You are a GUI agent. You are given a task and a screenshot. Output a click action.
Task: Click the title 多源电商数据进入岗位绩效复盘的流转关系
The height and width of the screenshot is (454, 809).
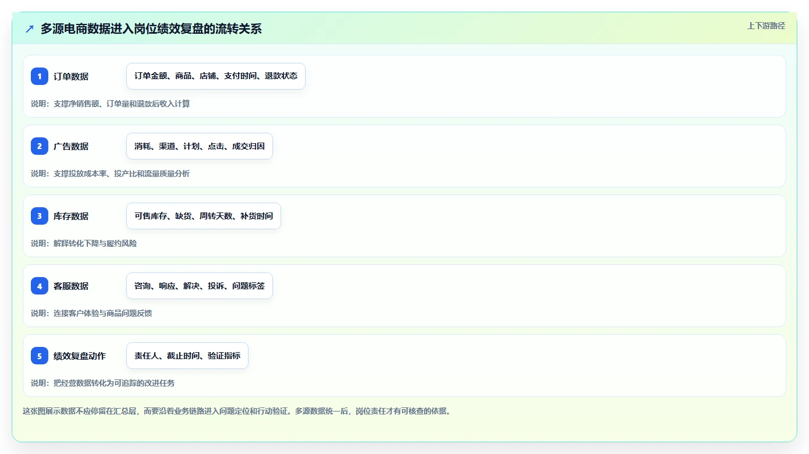tap(151, 29)
